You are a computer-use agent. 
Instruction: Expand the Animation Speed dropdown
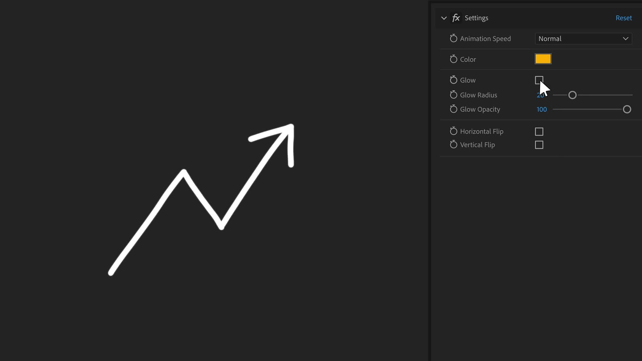tap(583, 38)
